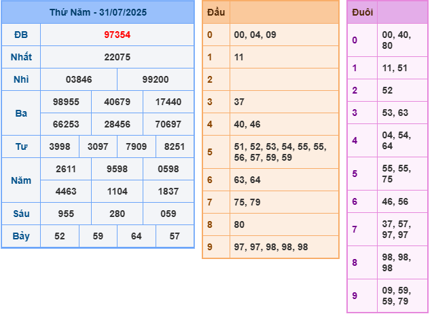Click the ĐB row label

tap(21, 35)
